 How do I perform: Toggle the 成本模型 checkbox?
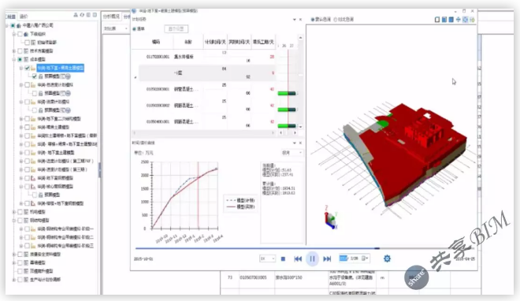(x=20, y=59)
